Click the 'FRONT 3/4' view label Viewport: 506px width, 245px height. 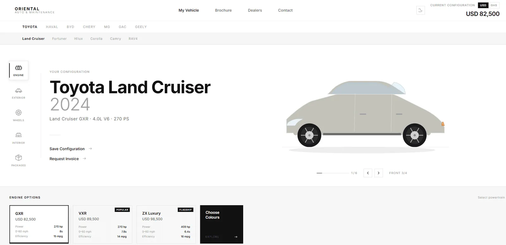398,173
